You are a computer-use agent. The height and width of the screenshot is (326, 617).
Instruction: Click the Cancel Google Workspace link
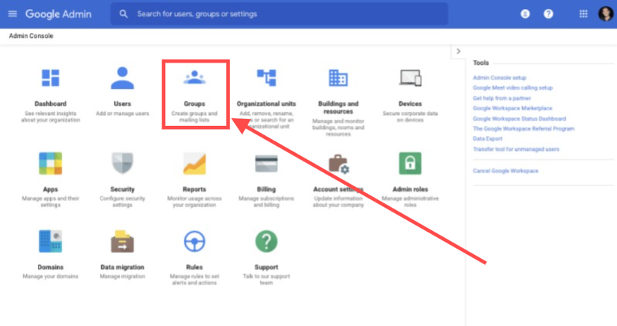coord(505,170)
